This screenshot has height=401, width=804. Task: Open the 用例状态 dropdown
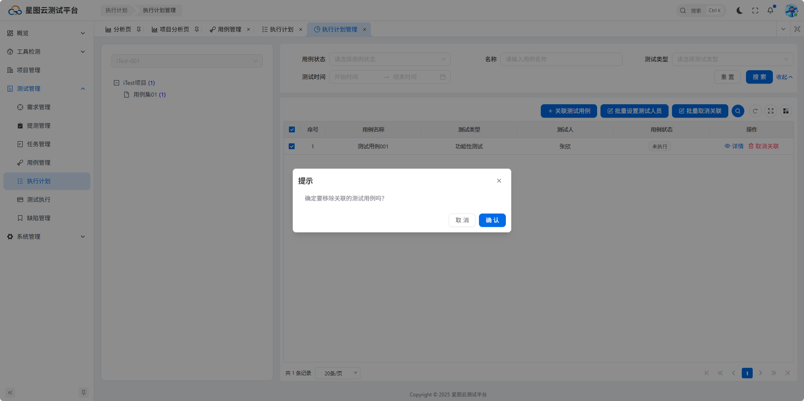pos(389,59)
